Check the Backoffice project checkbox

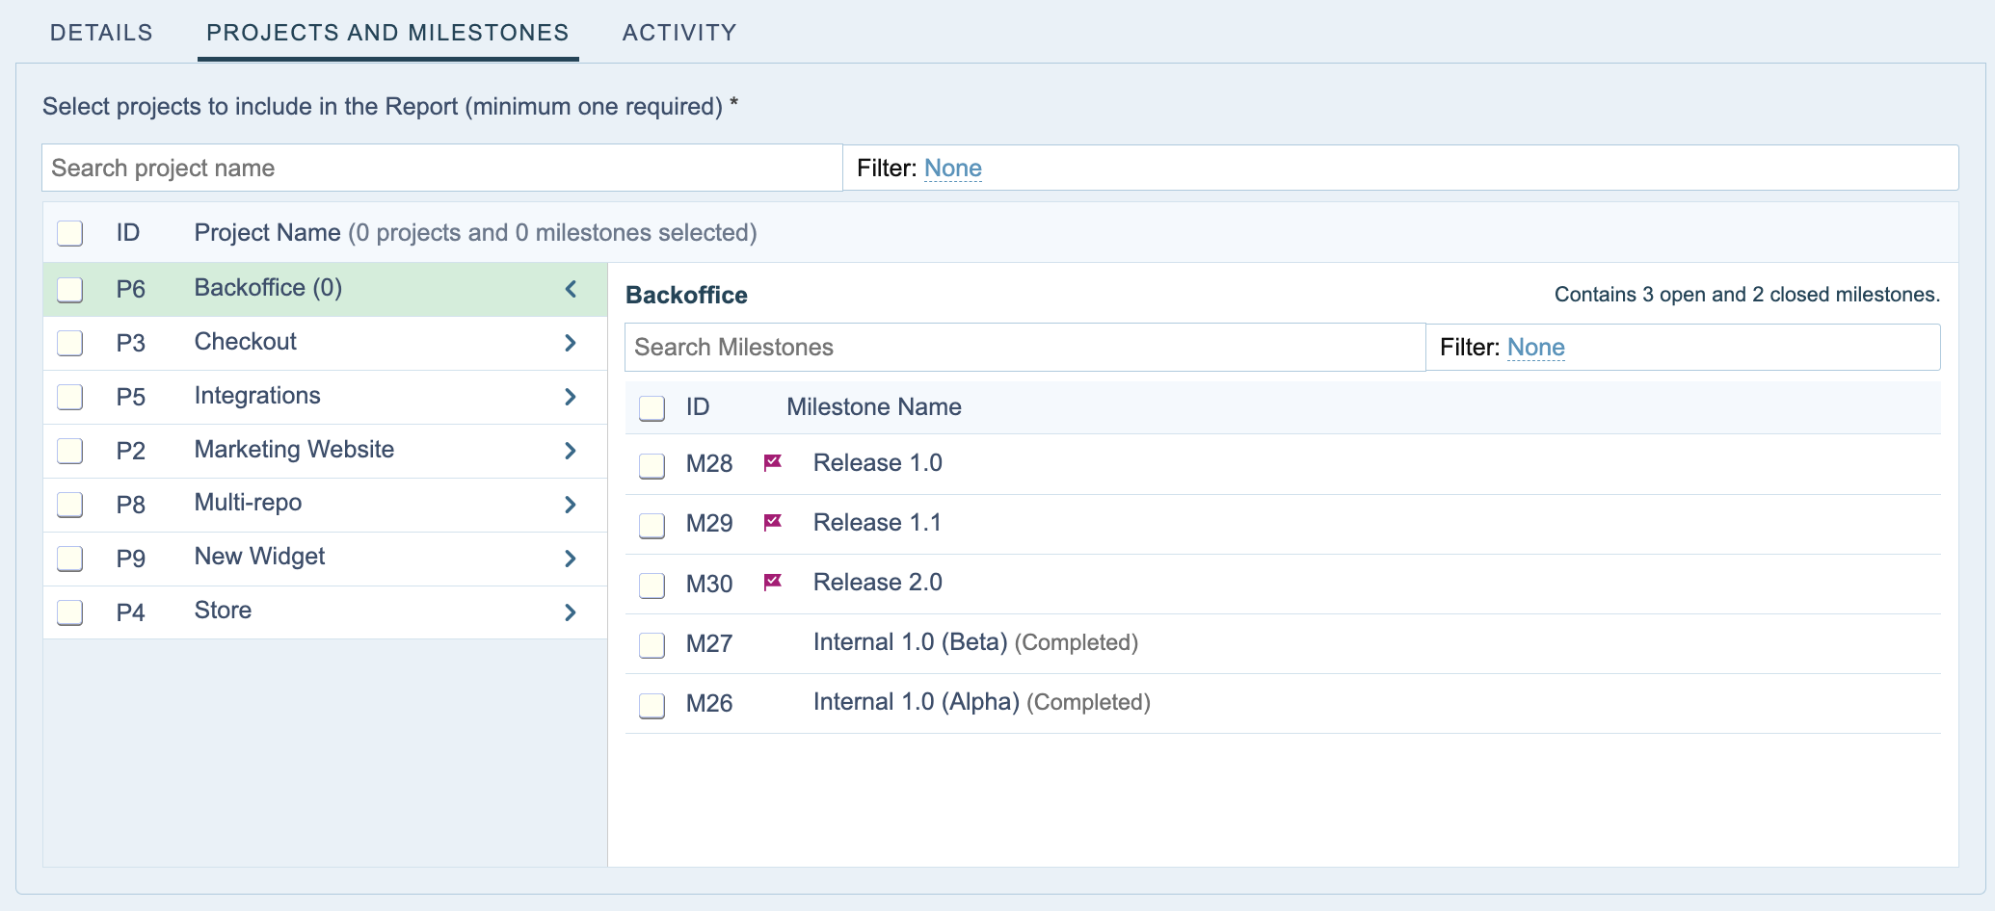click(x=70, y=290)
